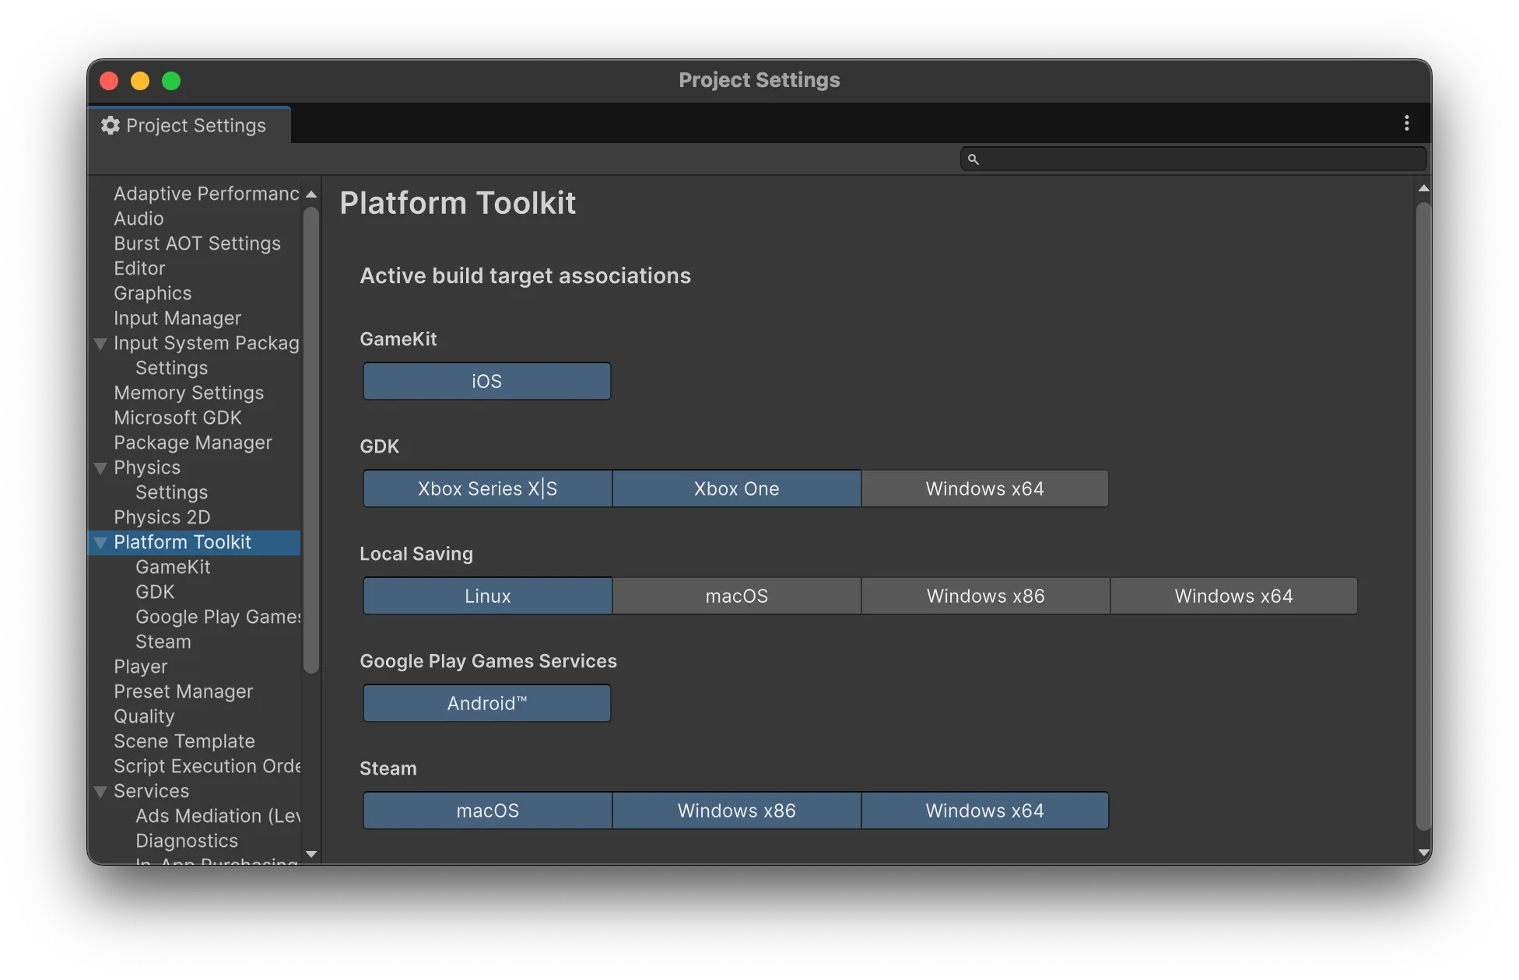Toggle Windows x86 under Local Saving
Screen dimensions: 1519x980
point(984,595)
